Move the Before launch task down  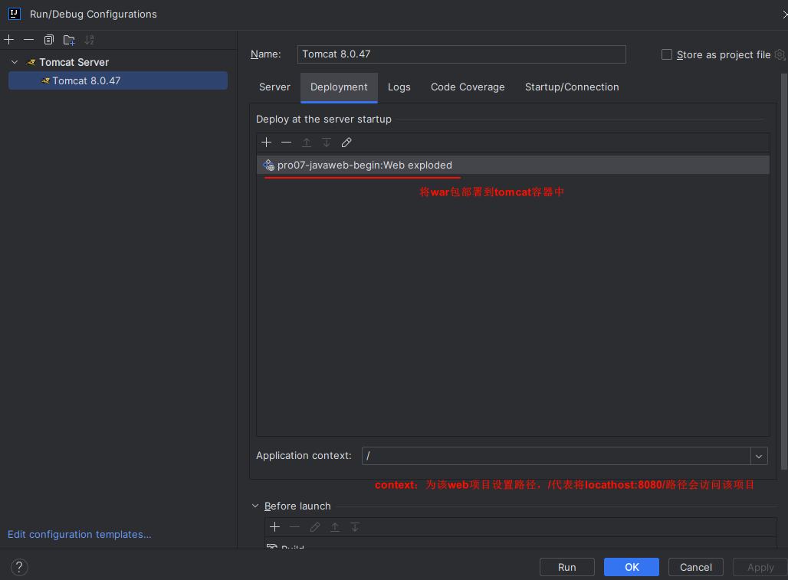[x=355, y=527]
